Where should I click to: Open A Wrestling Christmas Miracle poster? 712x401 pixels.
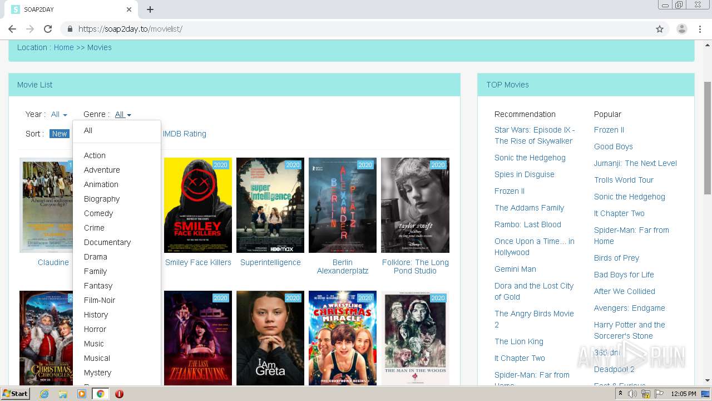tap(343, 338)
